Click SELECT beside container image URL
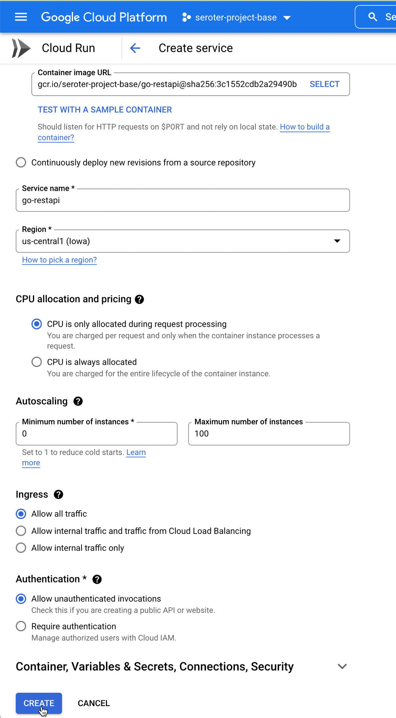Screen dimensions: 396x718 [x=324, y=84]
